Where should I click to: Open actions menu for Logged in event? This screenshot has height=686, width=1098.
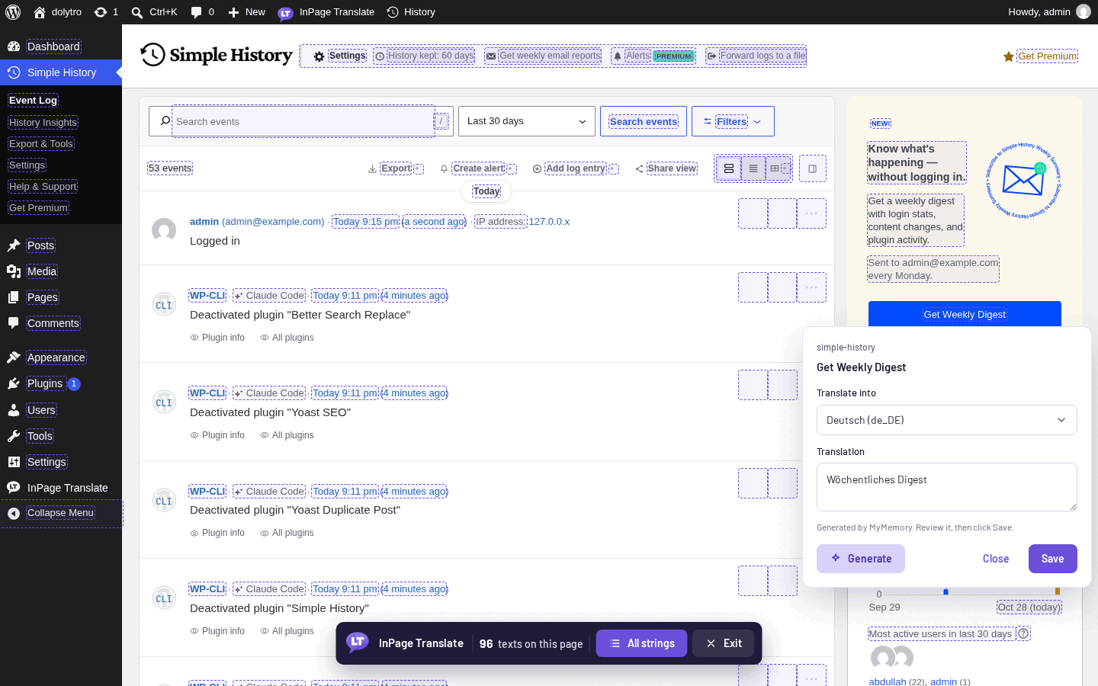point(811,213)
